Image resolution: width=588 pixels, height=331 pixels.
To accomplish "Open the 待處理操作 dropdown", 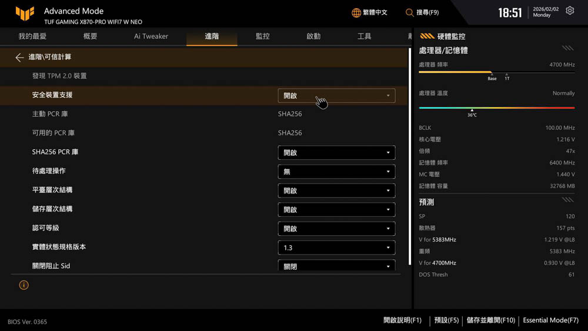I will coord(336,172).
